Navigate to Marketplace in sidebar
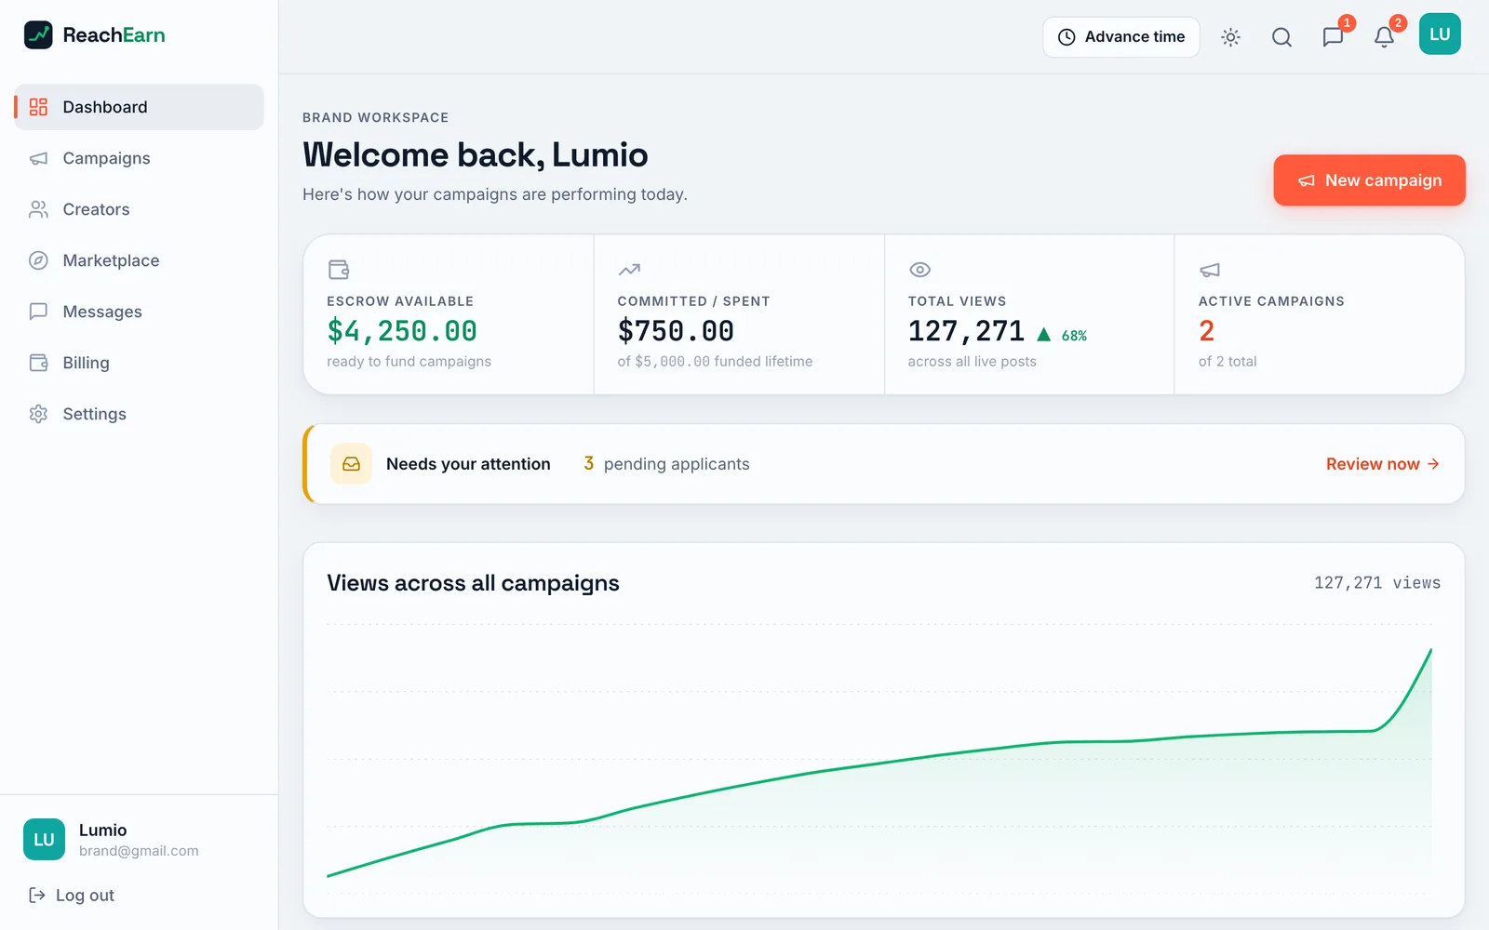1489x930 pixels. click(140, 260)
